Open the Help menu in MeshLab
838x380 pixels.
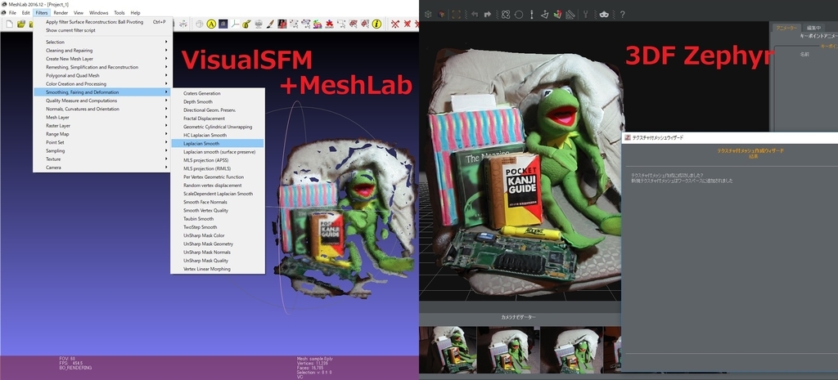(x=135, y=13)
